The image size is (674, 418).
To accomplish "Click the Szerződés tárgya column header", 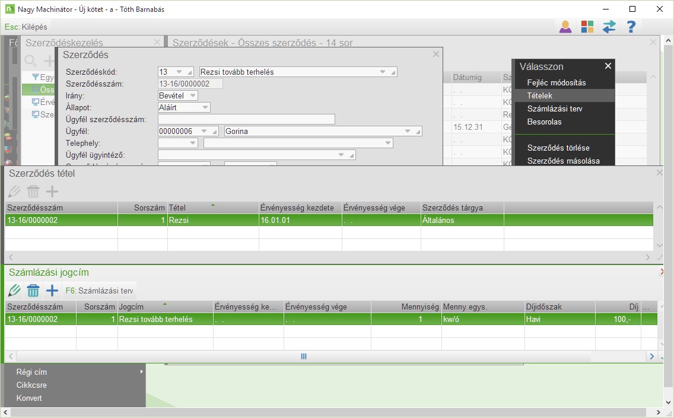I will point(462,208).
